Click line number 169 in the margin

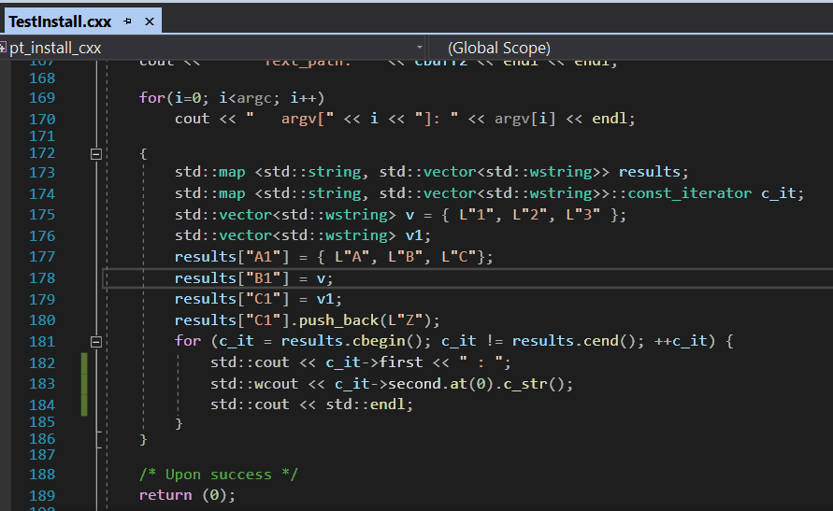point(42,98)
